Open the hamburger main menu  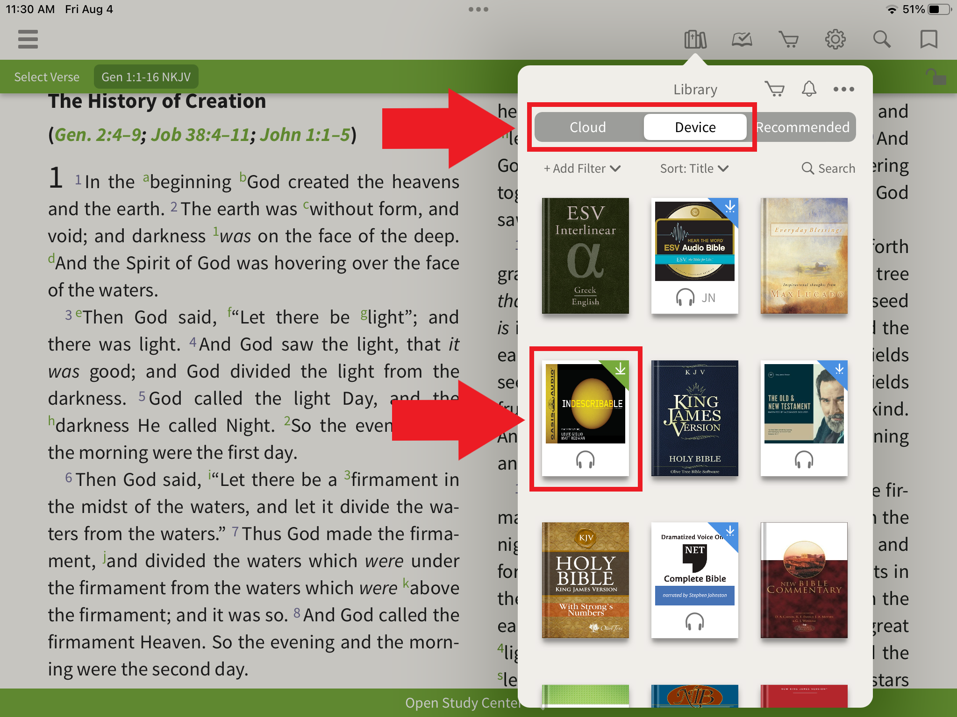[x=28, y=39]
